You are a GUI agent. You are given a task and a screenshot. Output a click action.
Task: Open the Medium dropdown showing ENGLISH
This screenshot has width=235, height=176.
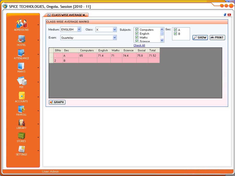point(79,29)
